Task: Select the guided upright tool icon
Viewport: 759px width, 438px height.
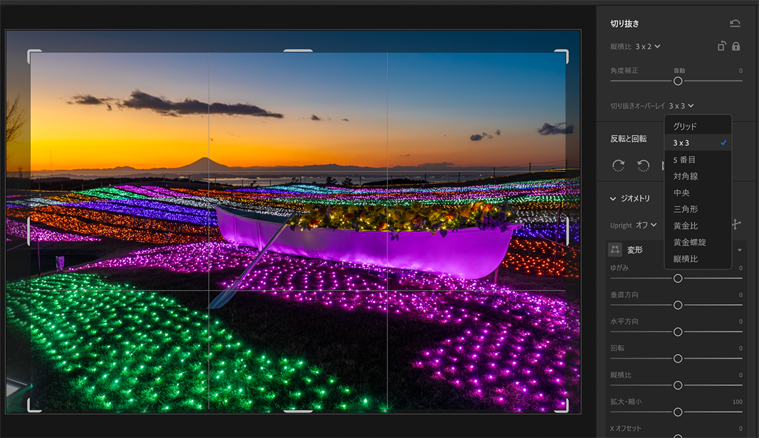Action: 736,225
